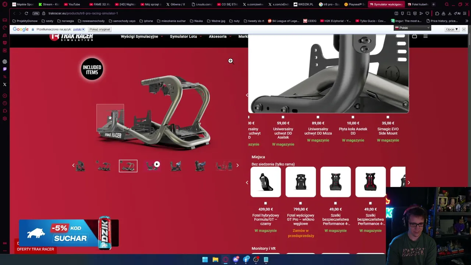Expand Symulator Lotu menu
The width and height of the screenshot is (471, 265).
tap(186, 36)
